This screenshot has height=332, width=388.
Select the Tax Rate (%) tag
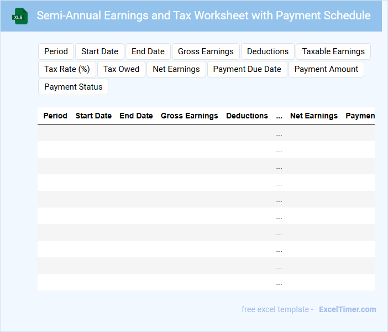tap(67, 69)
